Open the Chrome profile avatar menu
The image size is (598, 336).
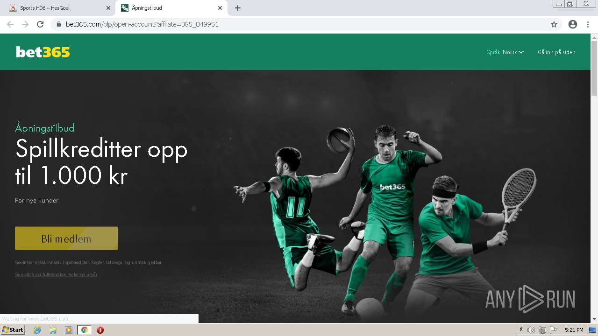pos(573,24)
